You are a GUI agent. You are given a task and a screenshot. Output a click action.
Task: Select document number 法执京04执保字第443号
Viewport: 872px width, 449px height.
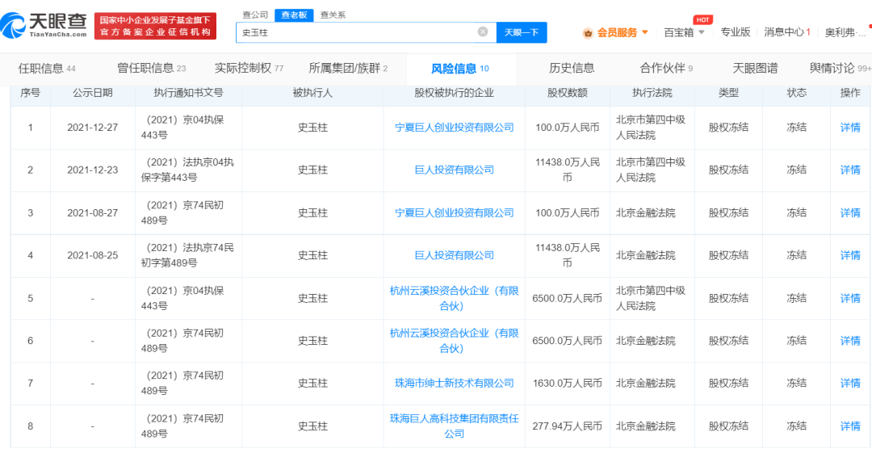tap(188, 170)
